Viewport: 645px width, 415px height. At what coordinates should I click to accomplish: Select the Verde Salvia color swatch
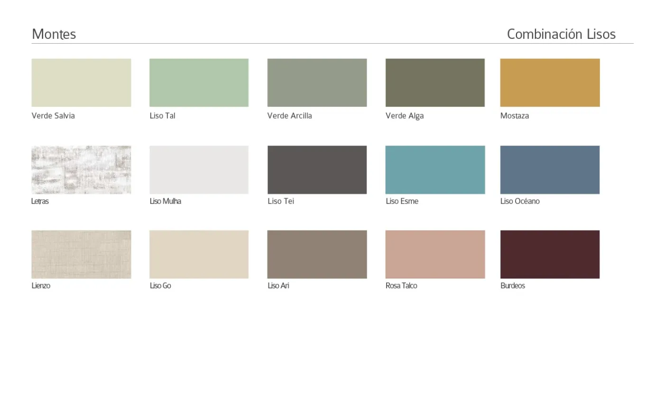point(81,83)
